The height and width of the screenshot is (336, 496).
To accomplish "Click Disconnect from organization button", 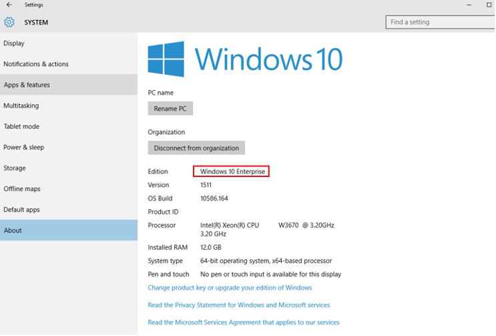I will (196, 148).
